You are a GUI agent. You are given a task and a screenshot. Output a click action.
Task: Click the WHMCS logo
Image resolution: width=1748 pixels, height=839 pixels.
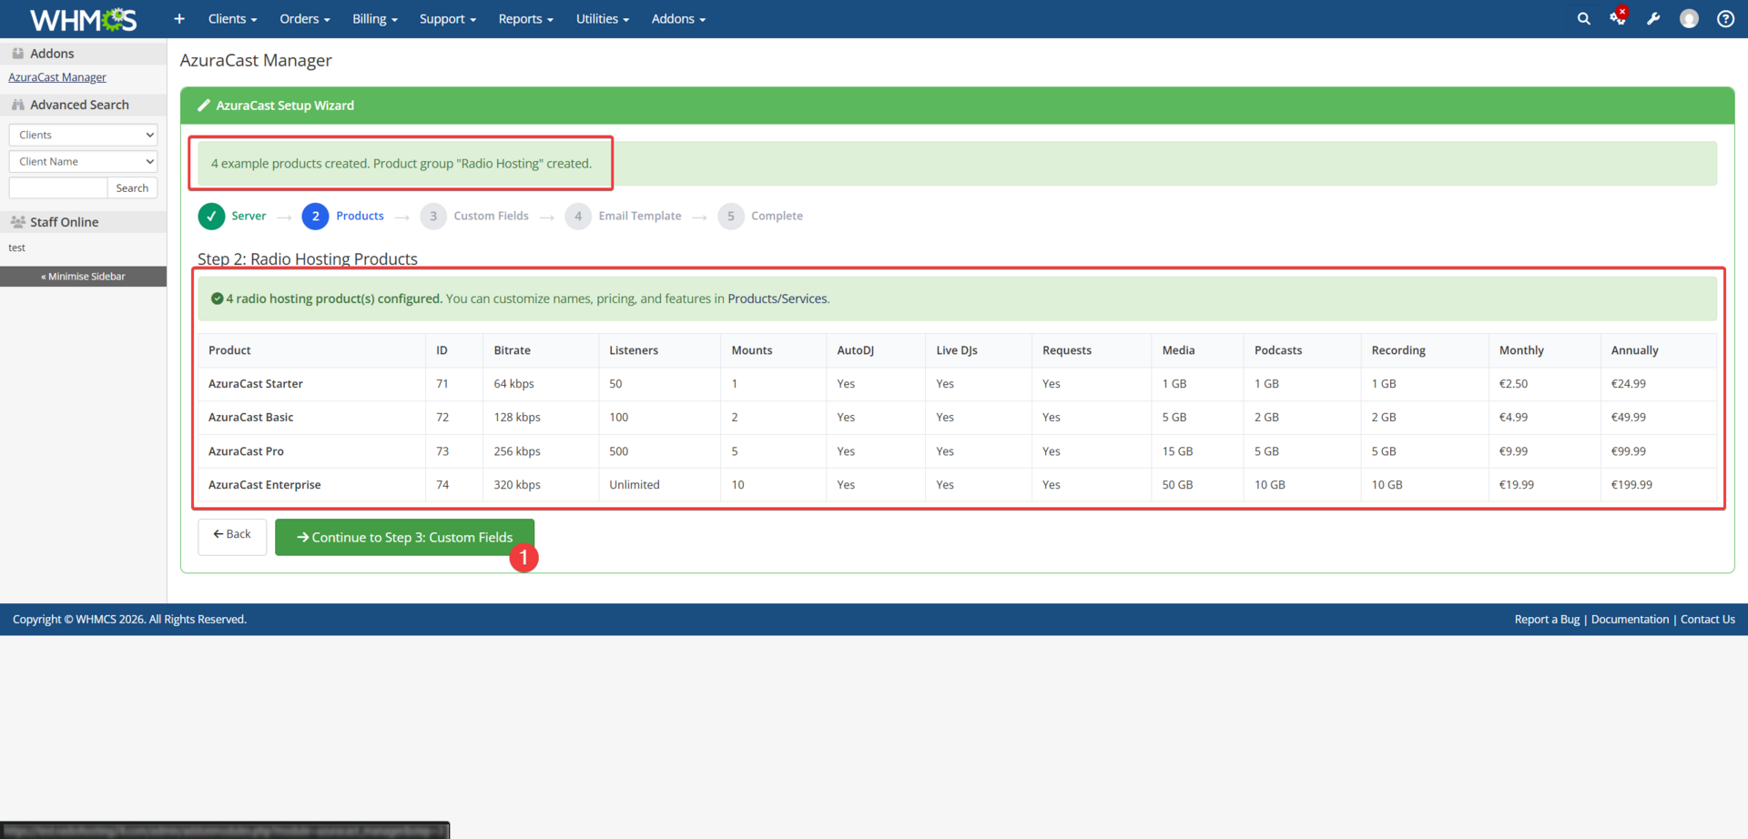pos(83,18)
